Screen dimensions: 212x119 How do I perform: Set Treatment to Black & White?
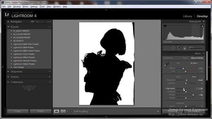tap(197, 58)
